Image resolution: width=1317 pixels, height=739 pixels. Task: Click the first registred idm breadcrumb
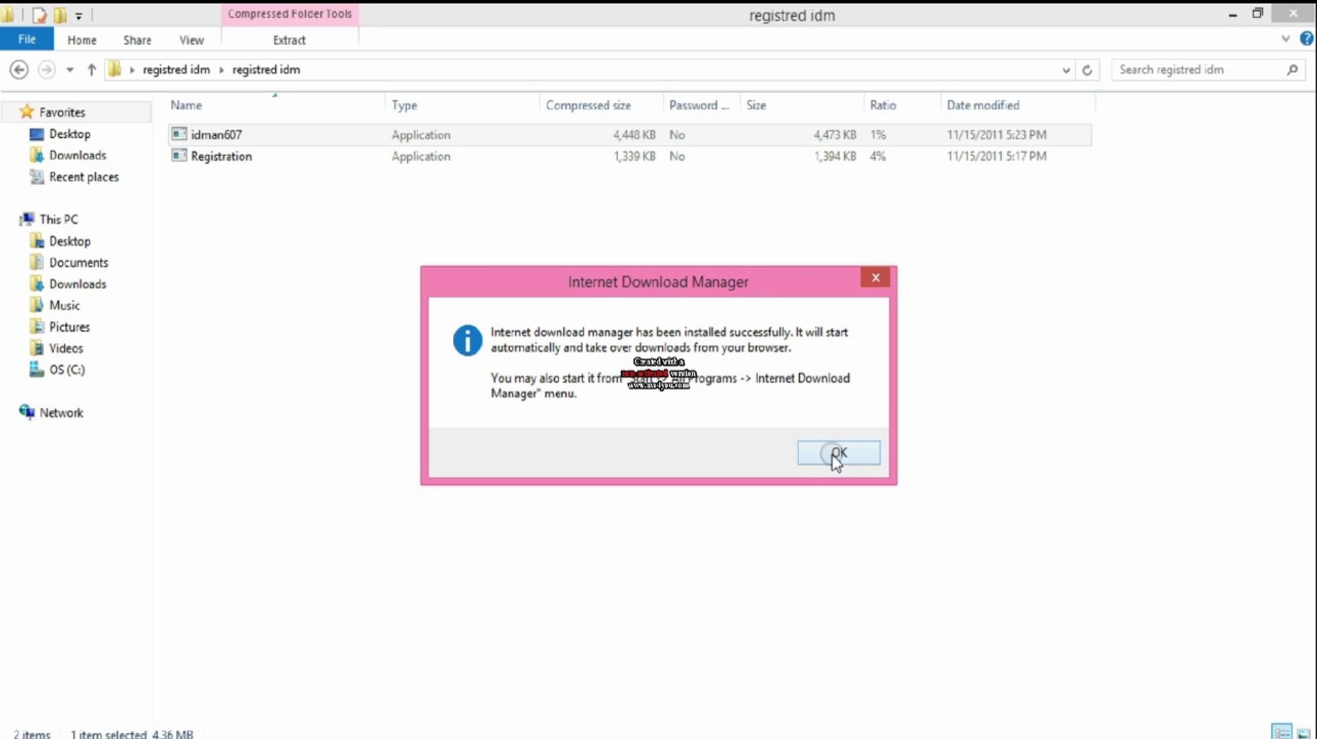pyautogui.click(x=176, y=70)
